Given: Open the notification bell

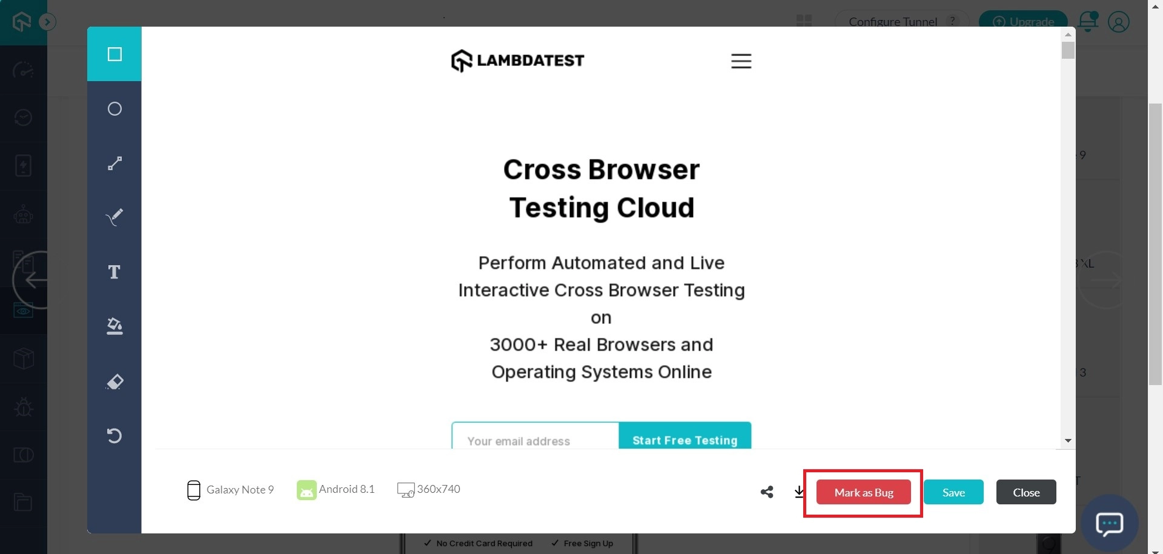Looking at the screenshot, I should click(x=1088, y=21).
